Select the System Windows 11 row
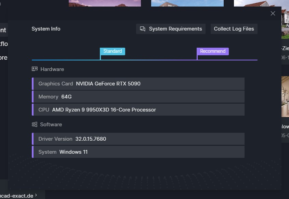 coord(138,152)
